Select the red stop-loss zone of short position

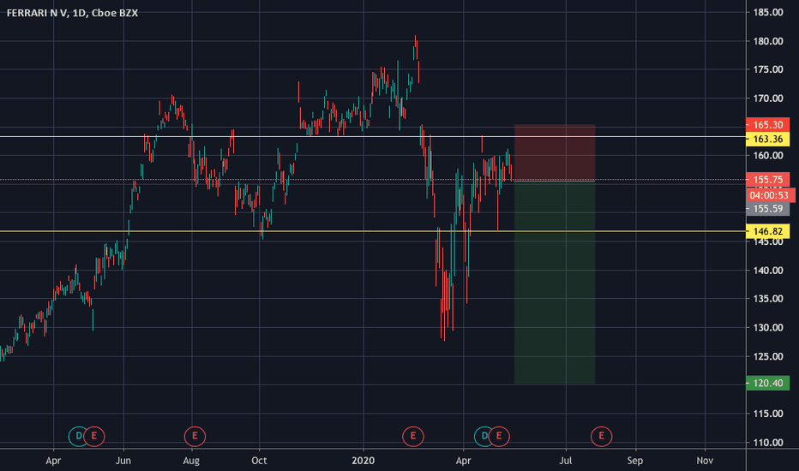tap(555, 152)
